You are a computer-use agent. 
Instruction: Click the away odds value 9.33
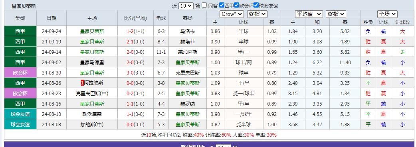[x=345, y=73]
